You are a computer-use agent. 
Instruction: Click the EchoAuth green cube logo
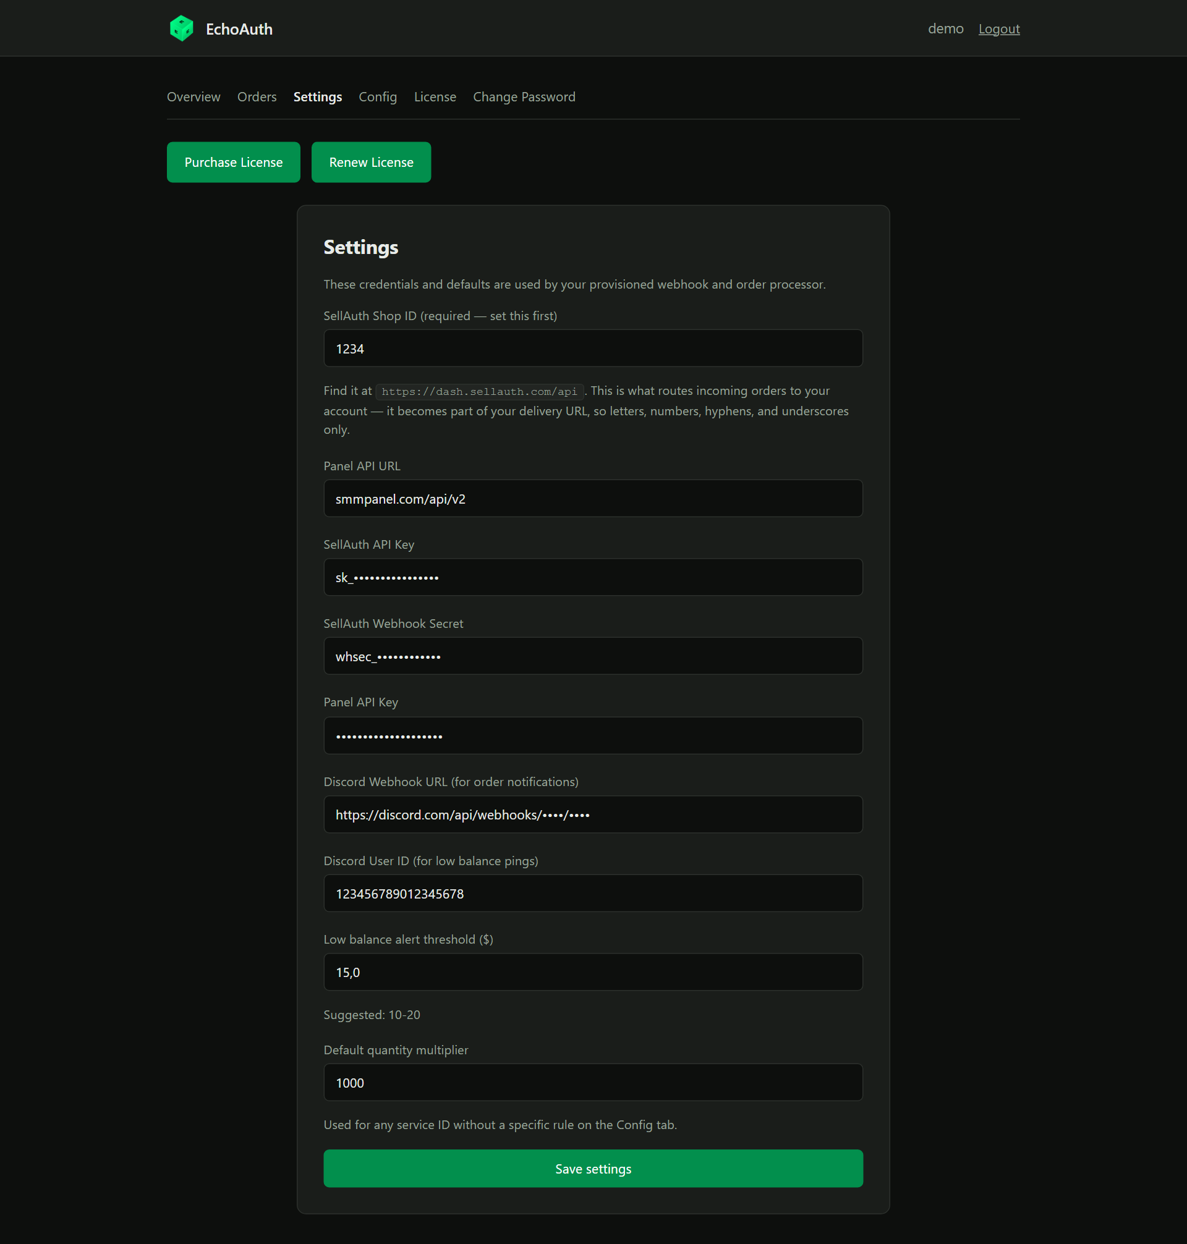182,28
